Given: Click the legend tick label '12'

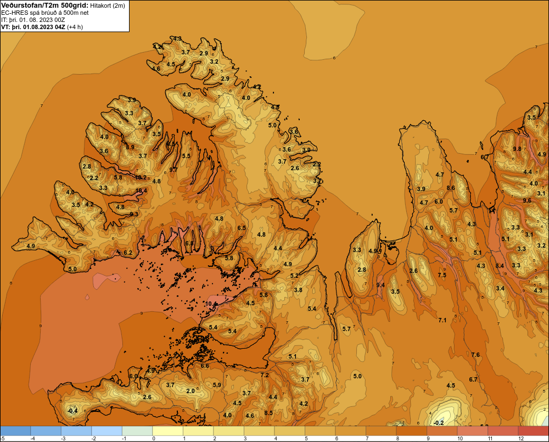Looking at the screenshot, I should point(521,439).
